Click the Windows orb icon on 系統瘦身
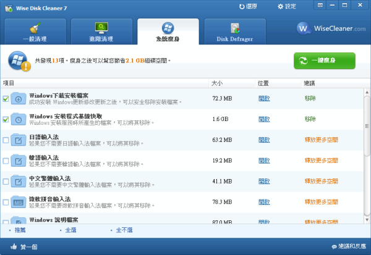The width and height of the screenshot is (371, 255). (168, 28)
